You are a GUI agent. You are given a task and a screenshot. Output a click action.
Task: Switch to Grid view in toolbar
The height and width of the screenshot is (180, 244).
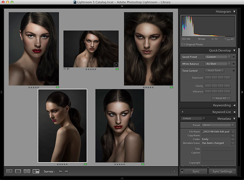tap(9, 171)
